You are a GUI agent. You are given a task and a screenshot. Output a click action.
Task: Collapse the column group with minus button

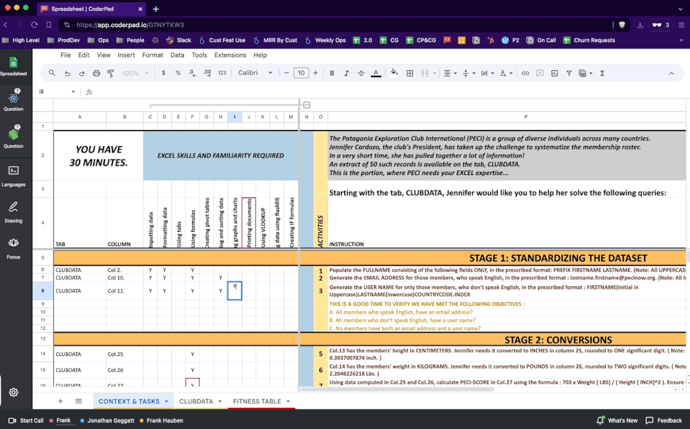307,105
